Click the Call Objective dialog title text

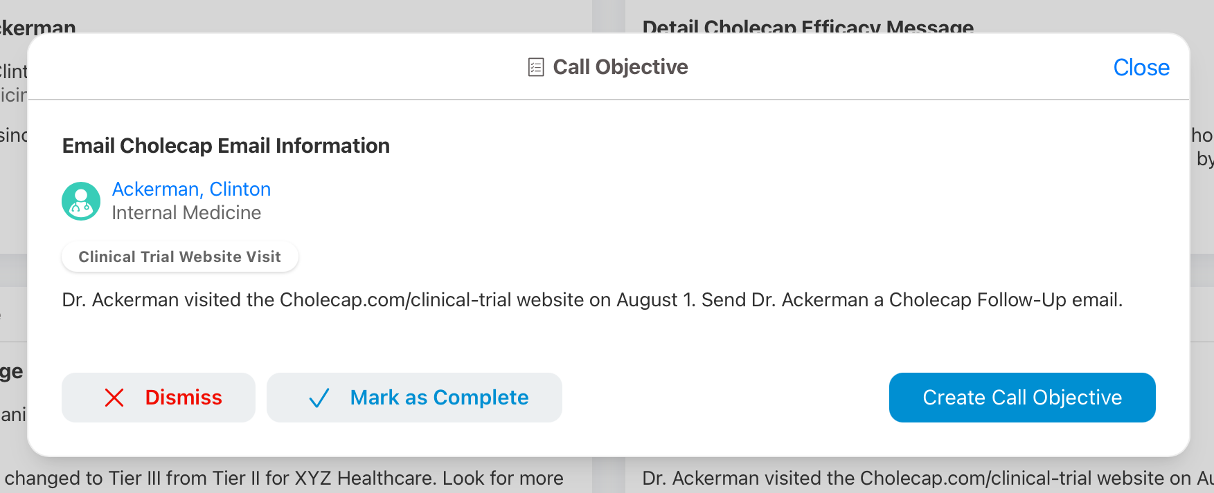[620, 67]
